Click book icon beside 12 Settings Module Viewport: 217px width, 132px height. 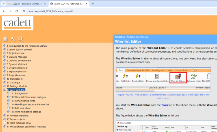(x=5, y=86)
